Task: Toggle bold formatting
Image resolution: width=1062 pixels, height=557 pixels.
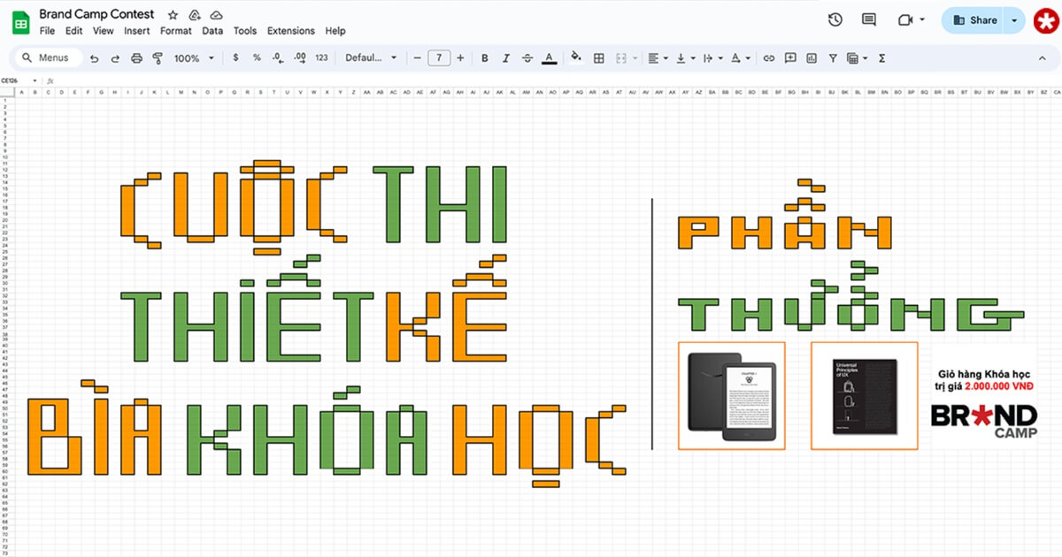Action: (x=485, y=58)
